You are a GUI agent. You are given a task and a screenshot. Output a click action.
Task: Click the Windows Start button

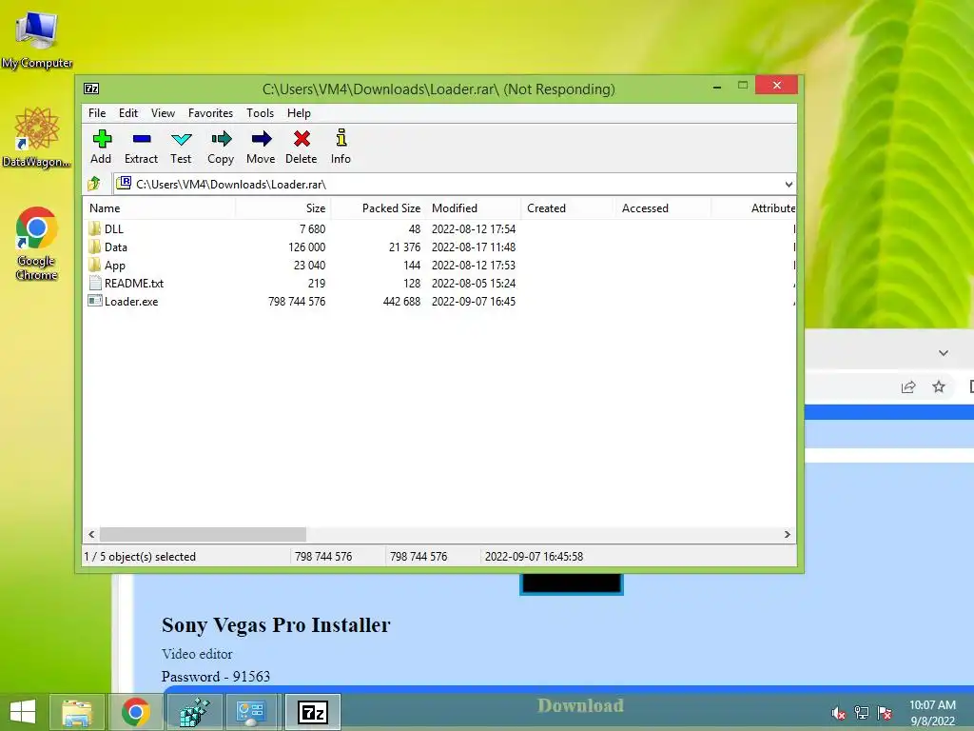(x=23, y=712)
